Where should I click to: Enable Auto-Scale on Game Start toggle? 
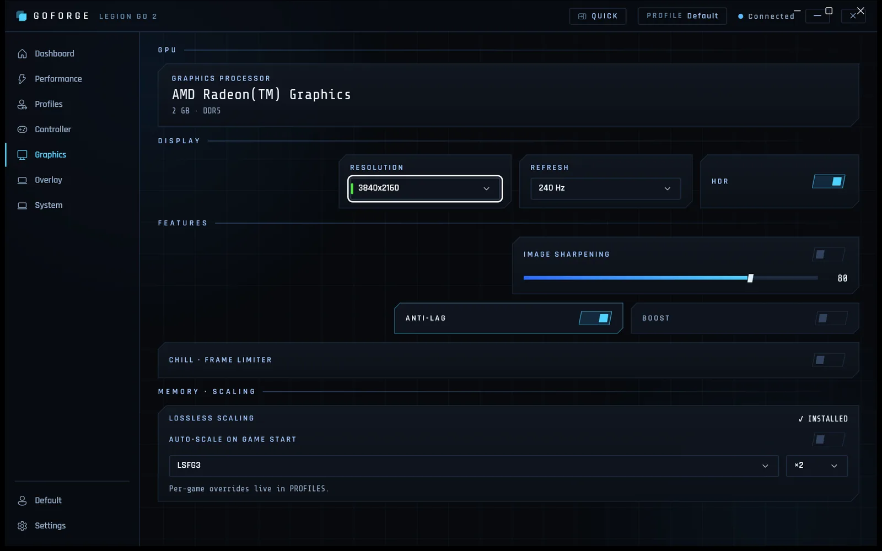tap(829, 439)
